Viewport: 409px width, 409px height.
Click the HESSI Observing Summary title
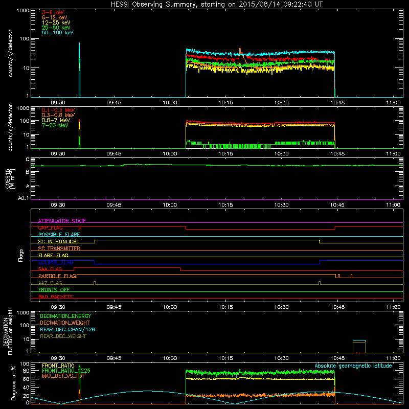click(217, 5)
